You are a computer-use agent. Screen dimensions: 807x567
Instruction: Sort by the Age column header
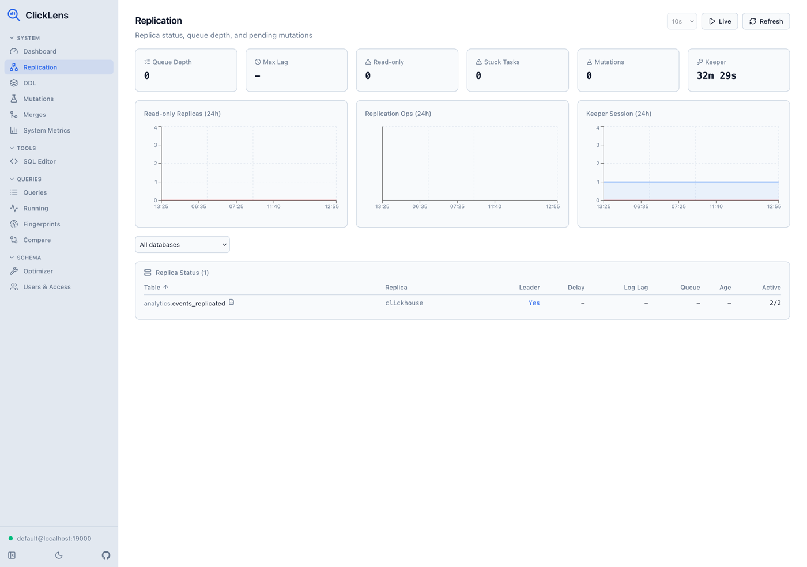[725, 287]
